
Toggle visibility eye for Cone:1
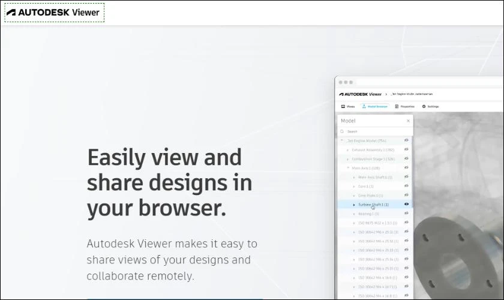[x=406, y=186]
